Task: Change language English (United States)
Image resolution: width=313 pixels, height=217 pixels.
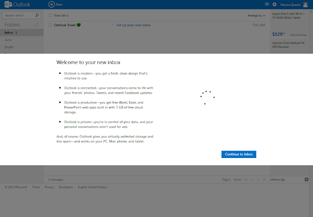Action: pyautogui.click(x=92, y=187)
